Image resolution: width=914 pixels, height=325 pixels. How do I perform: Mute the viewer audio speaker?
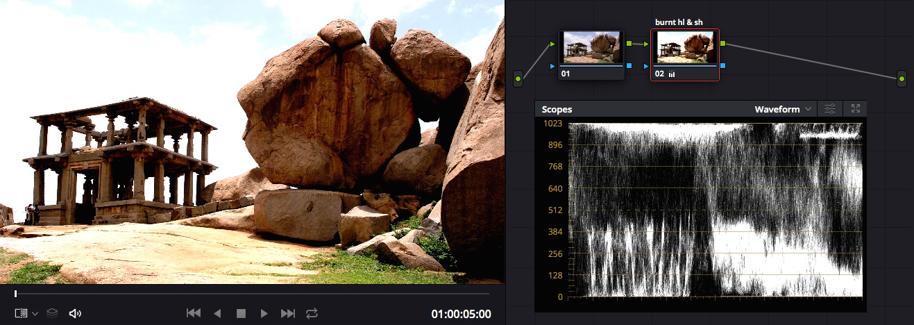coord(75,314)
